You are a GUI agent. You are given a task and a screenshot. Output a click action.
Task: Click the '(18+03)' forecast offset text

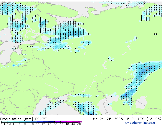point(154,119)
